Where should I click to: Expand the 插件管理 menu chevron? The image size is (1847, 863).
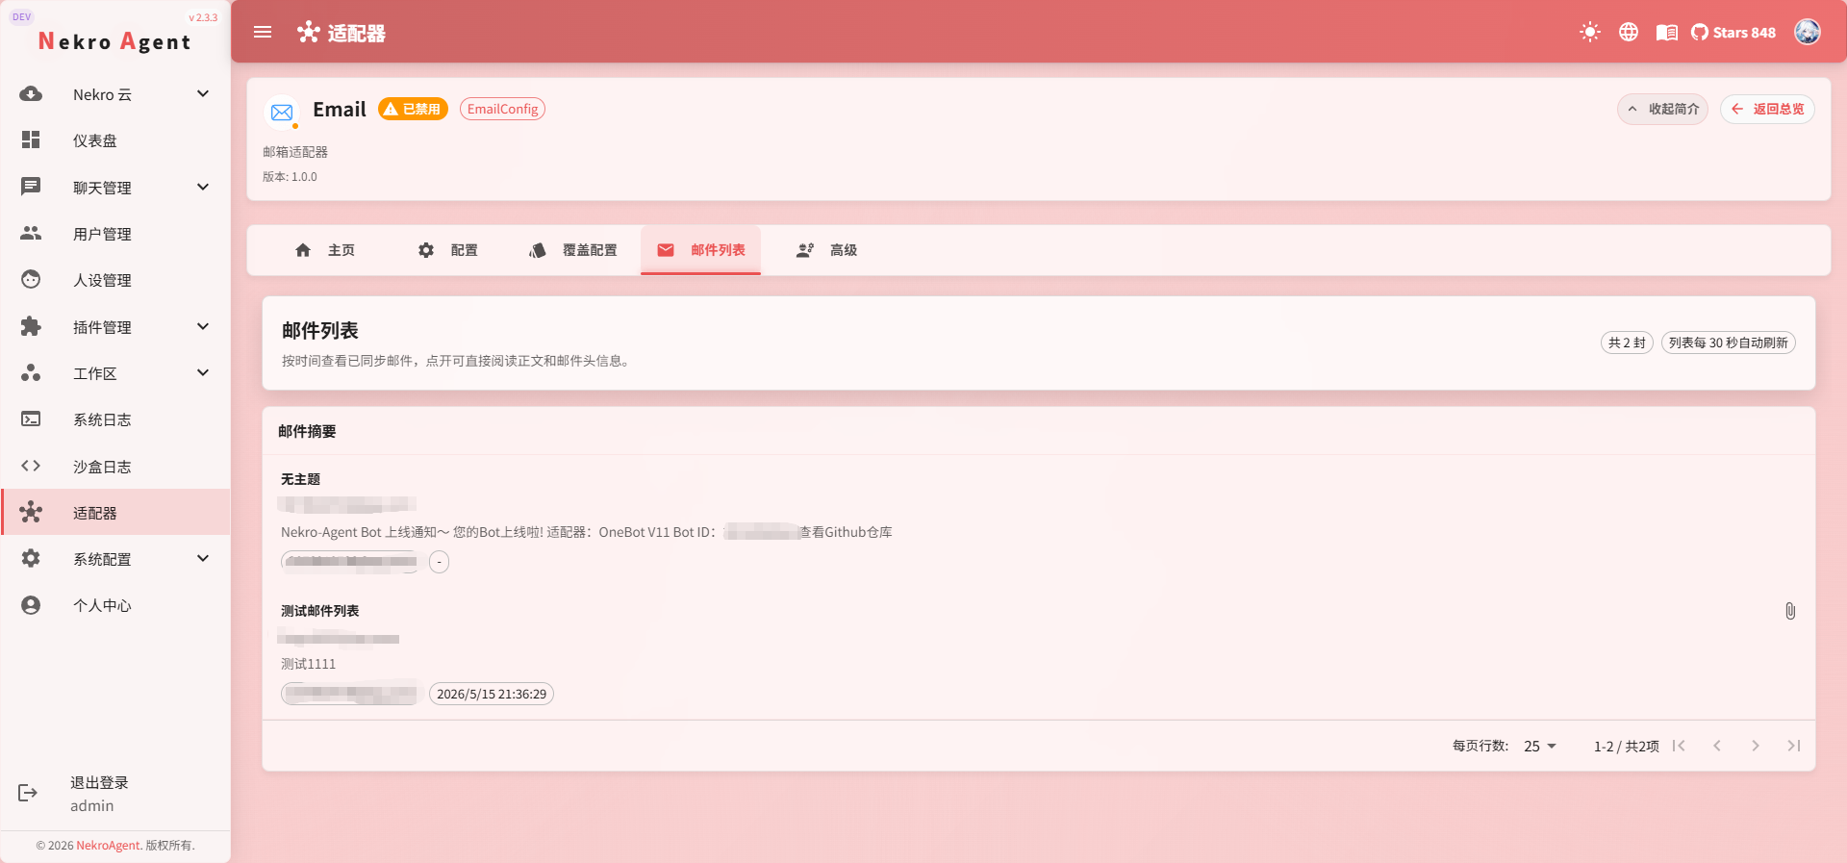[203, 327]
